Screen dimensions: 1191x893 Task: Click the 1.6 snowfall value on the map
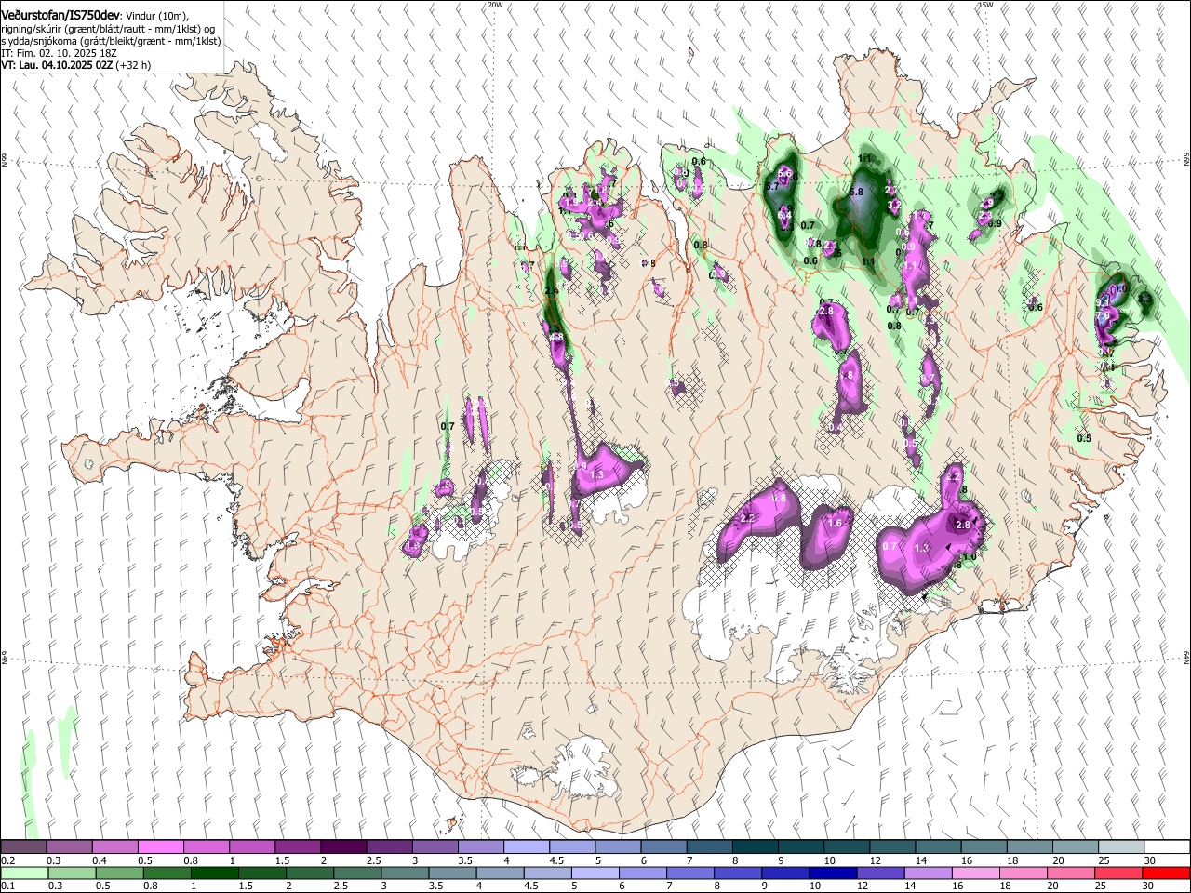pos(835,523)
